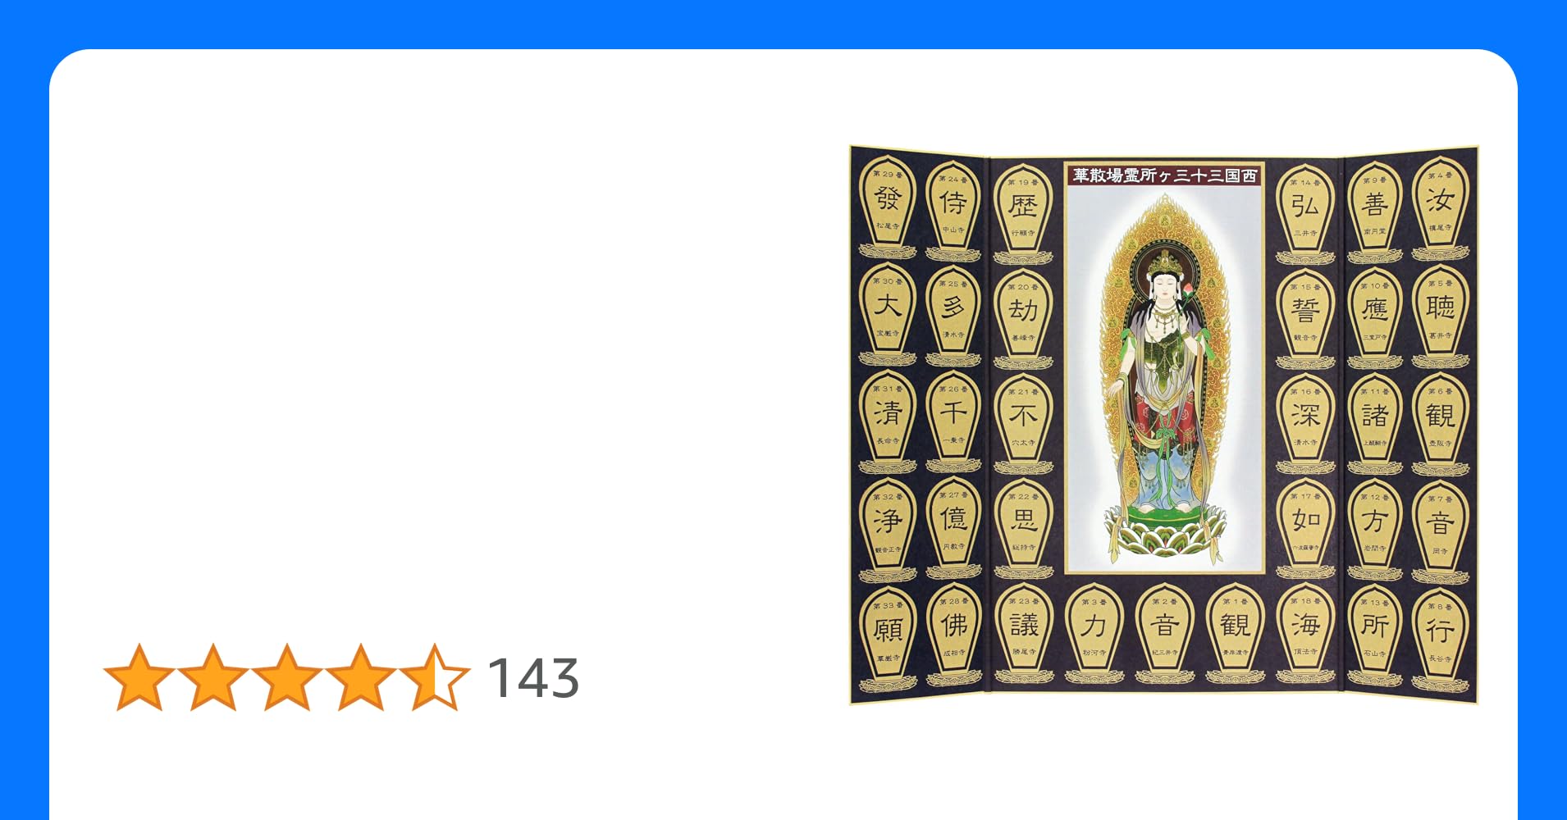Click the 第29番 發 tablet

pyautogui.click(x=888, y=207)
